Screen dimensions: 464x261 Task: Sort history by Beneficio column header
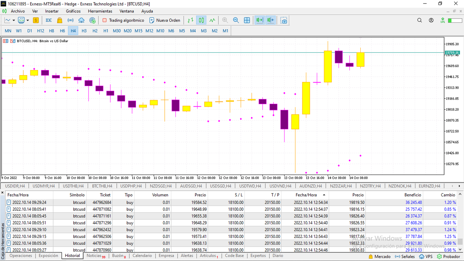pyautogui.click(x=395, y=195)
